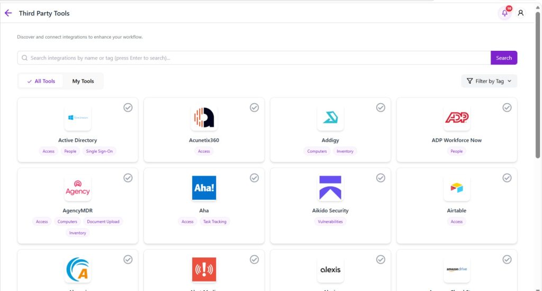
Task: Toggle amazon drive card selection checkmark
Action: pyautogui.click(x=507, y=259)
